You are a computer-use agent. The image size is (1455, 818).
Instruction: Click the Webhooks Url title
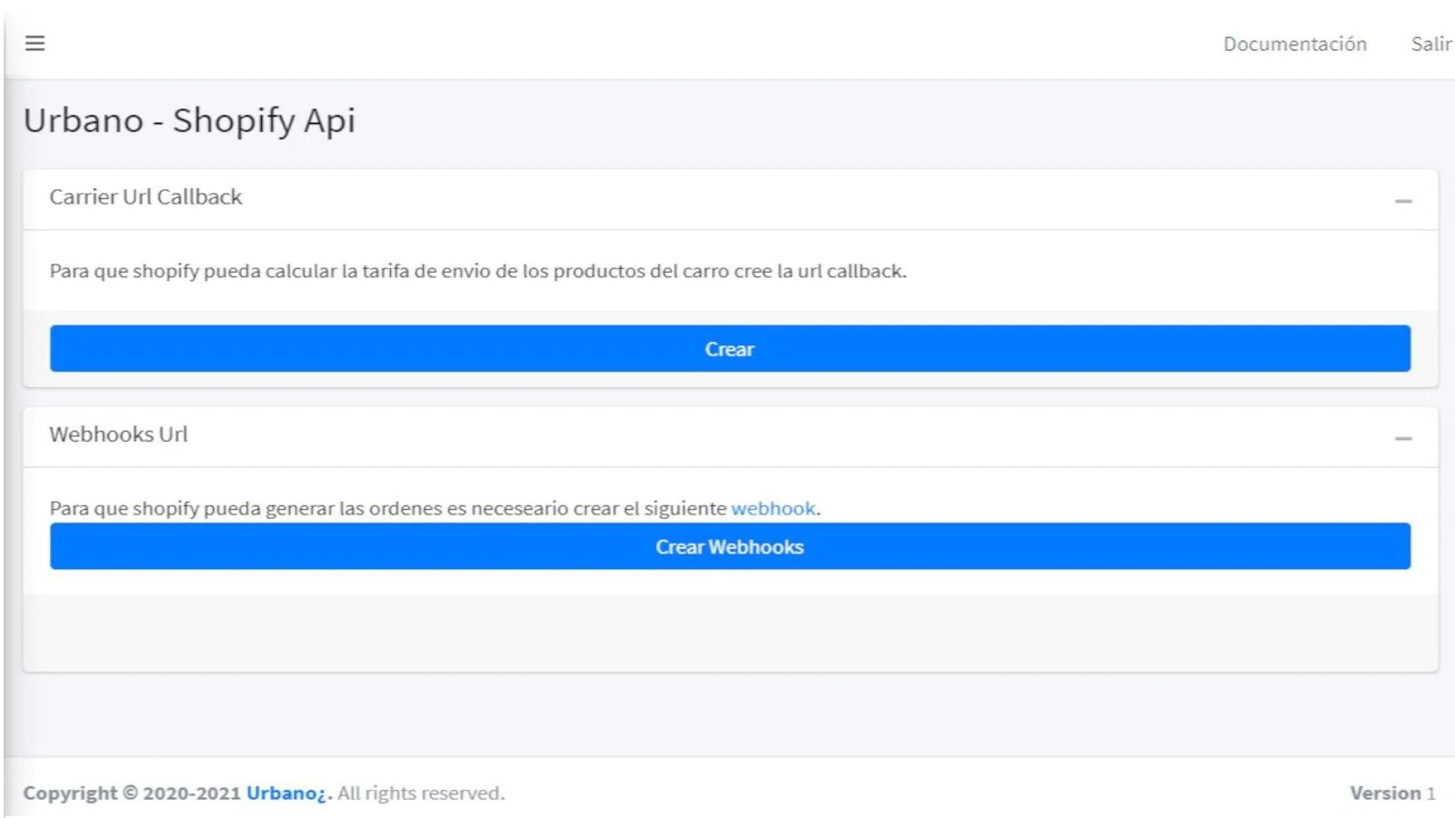(118, 434)
